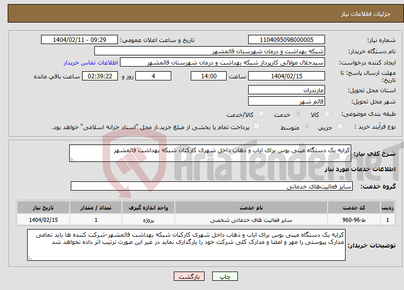Click the buyer organization name field

point(210,51)
